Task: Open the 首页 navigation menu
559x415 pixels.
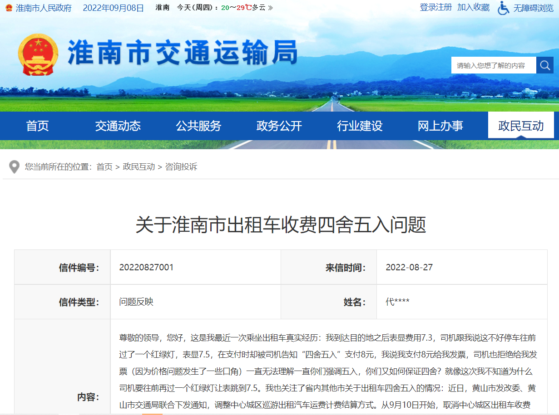Action: pos(37,126)
